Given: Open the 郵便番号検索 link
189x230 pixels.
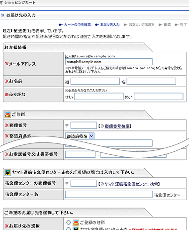Looking at the screenshot, I should (x=117, y=126).
